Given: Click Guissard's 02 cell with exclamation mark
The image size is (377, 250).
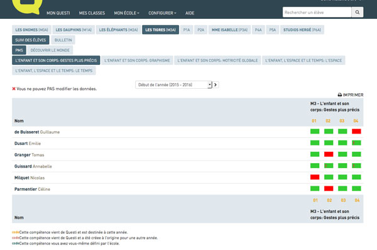Looking at the screenshot, I should [x=329, y=166].
